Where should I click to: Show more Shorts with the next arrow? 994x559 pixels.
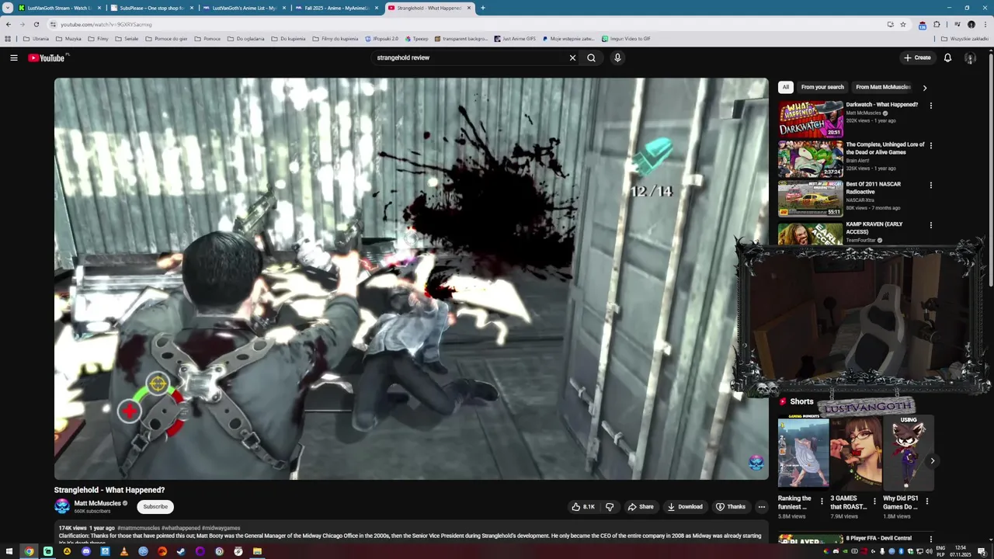pos(933,461)
